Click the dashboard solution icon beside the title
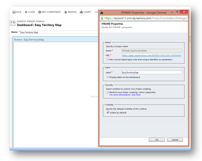 click(x=13, y=23)
